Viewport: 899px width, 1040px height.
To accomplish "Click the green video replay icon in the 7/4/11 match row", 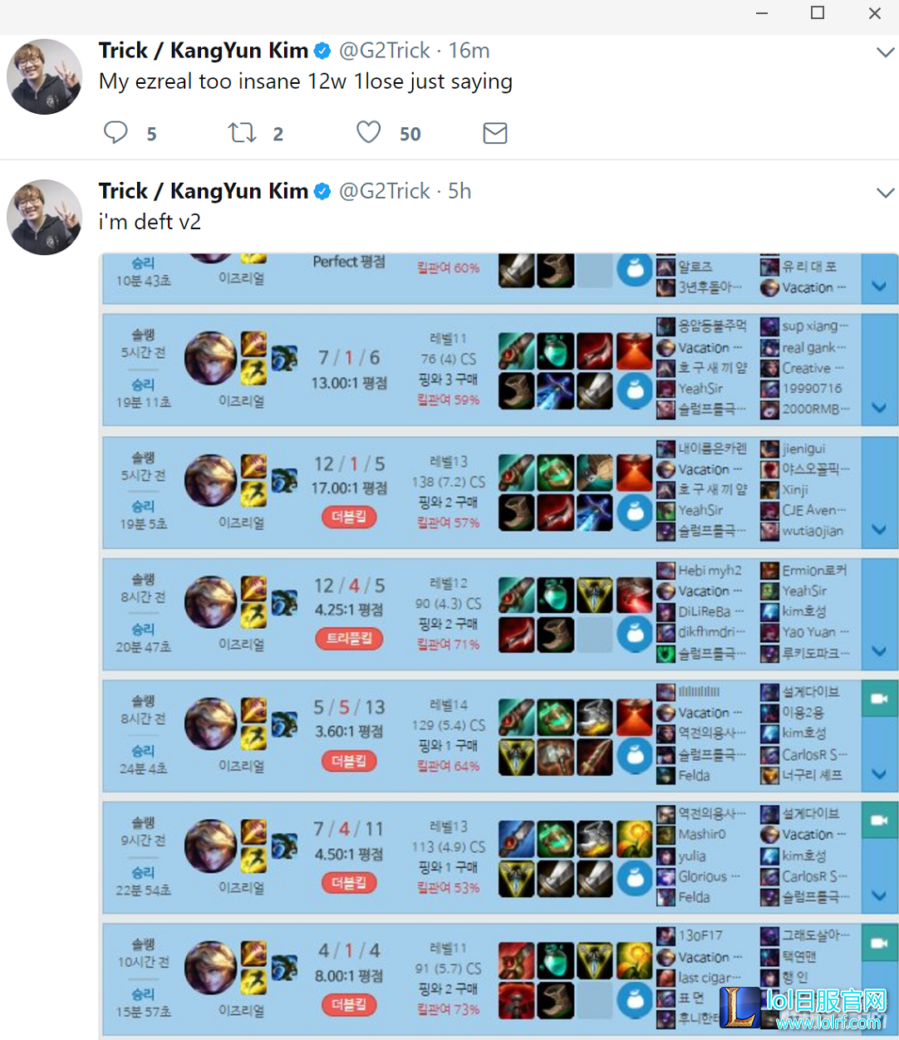I will pos(879,821).
